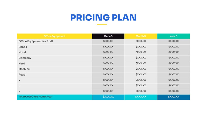Select the Total Cost Once Month/year label
Image resolution: width=207 pixels, height=116 pixels.
pos(35,97)
